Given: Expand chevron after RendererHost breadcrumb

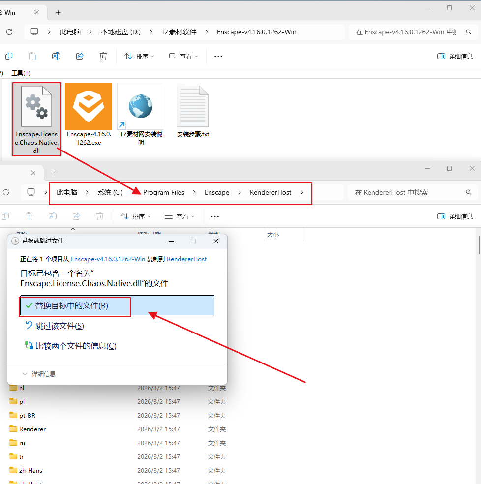Looking at the screenshot, I should pyautogui.click(x=302, y=193).
